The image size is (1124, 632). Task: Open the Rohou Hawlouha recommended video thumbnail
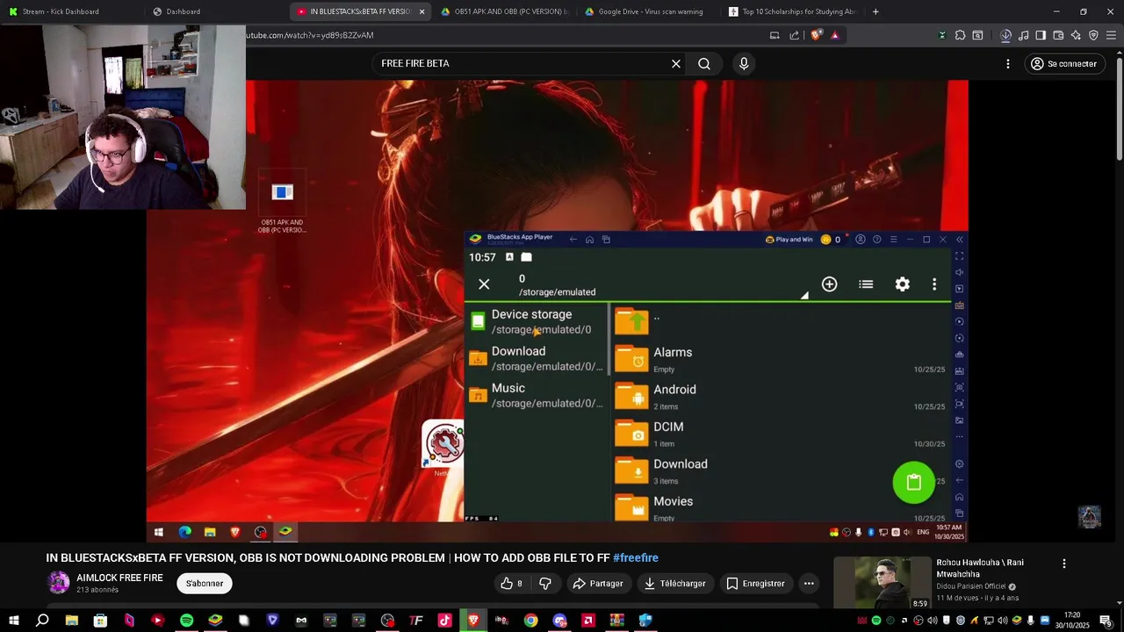coord(881,583)
